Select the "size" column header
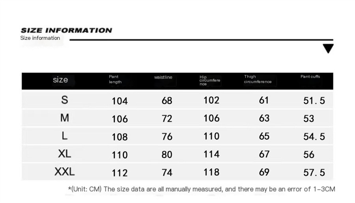 click(60, 80)
